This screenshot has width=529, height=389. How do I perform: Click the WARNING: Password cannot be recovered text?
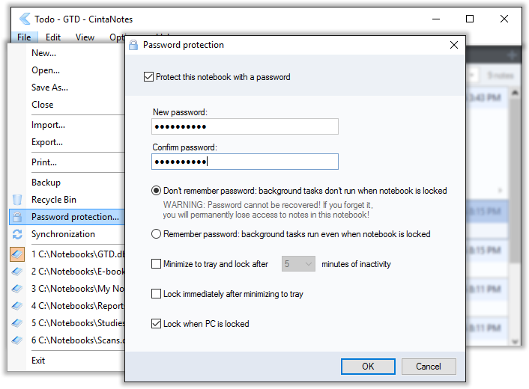click(268, 209)
